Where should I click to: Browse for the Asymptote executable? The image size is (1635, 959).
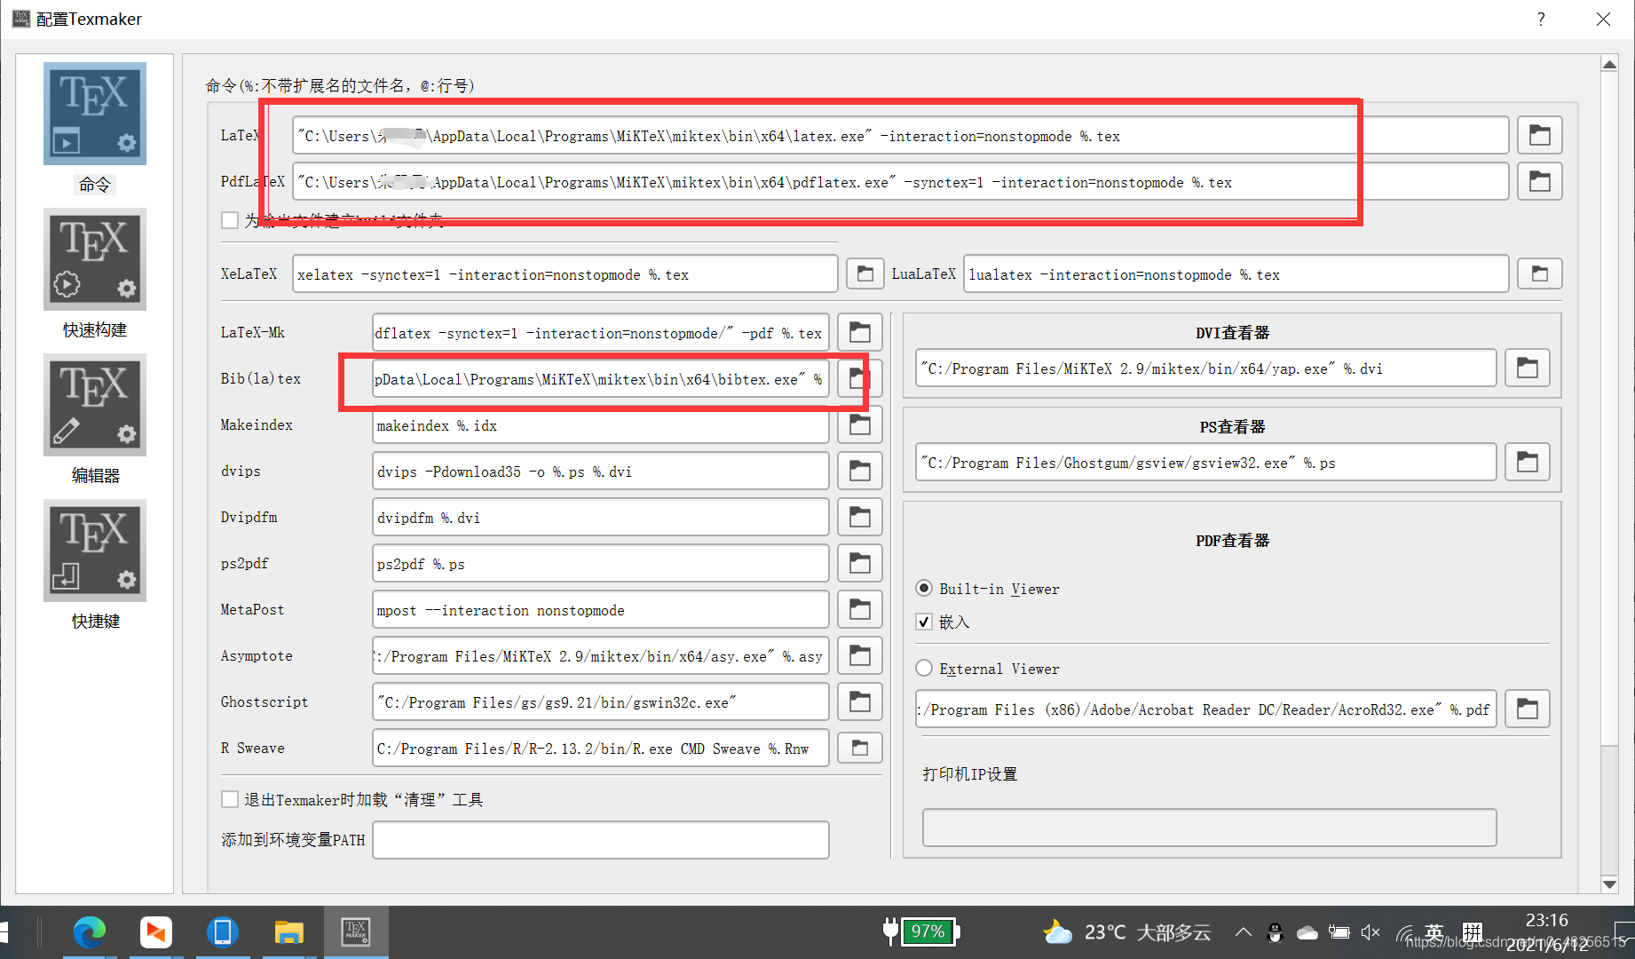[x=859, y=655]
